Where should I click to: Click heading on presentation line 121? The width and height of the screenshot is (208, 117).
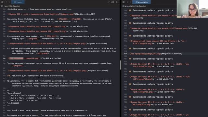coord(151,59)
